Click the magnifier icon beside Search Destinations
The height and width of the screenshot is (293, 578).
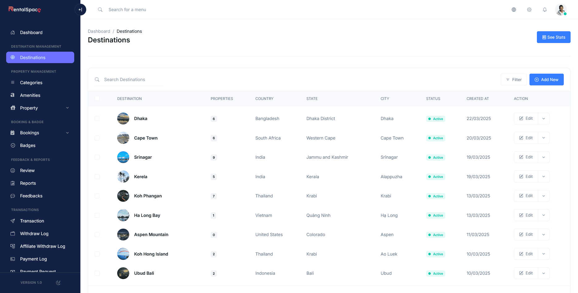[x=97, y=80]
